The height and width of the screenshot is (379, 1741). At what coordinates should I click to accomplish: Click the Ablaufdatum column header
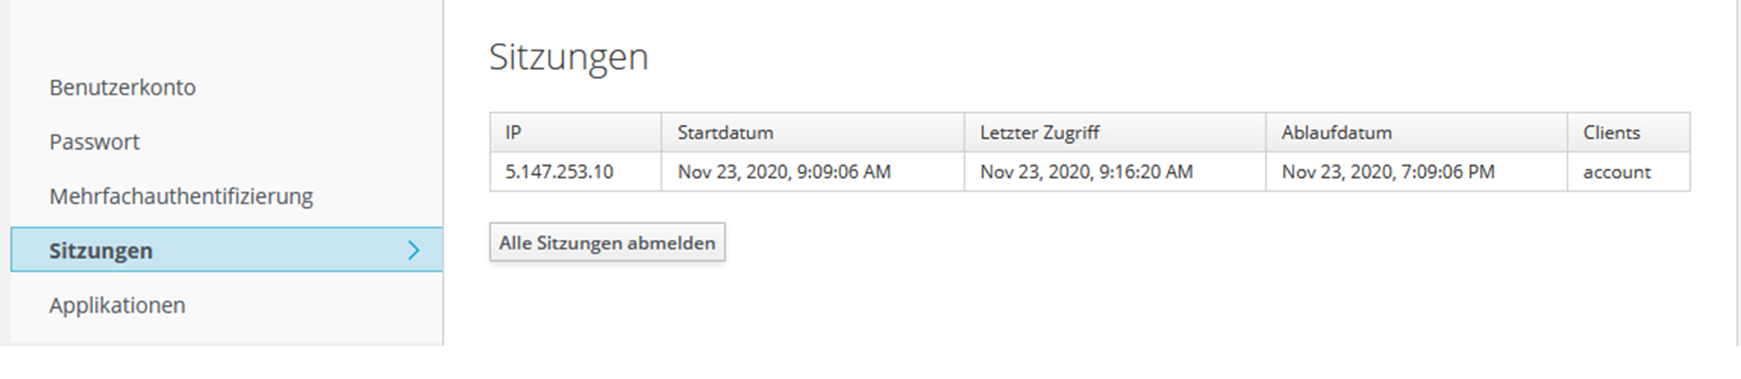click(1336, 132)
